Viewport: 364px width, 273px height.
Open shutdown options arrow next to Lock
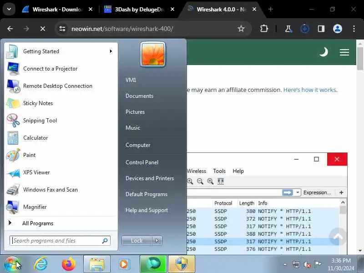[x=157, y=241]
